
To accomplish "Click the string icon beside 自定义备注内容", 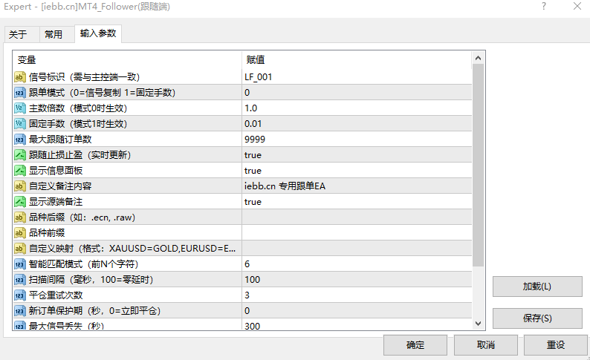I will click(x=19, y=186).
